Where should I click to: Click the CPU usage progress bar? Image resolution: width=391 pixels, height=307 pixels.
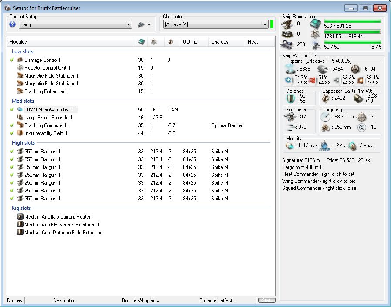click(353, 21)
